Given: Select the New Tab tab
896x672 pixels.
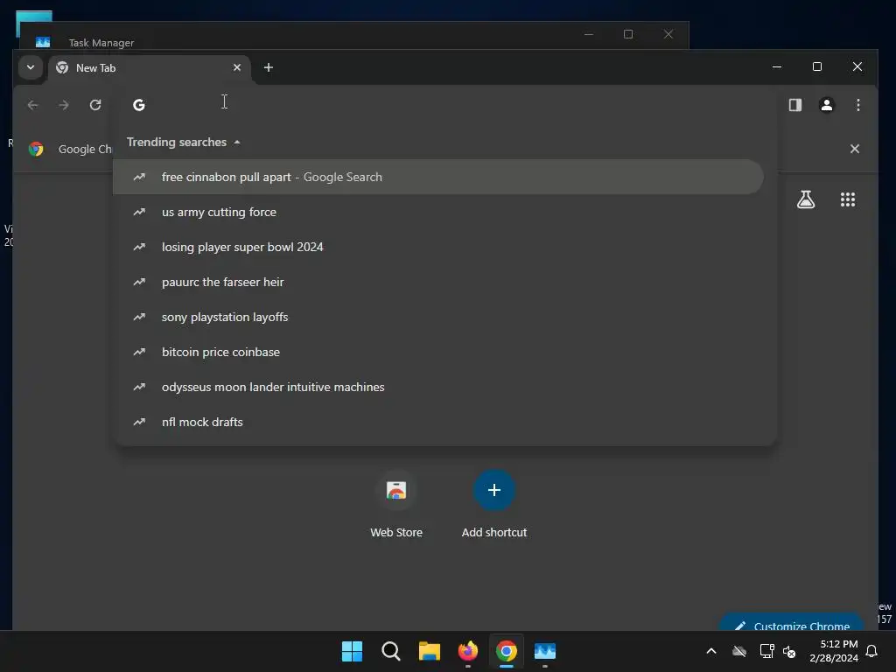Looking at the screenshot, I should pos(150,68).
